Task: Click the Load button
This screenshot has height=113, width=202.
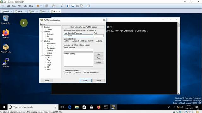Action: point(98,54)
